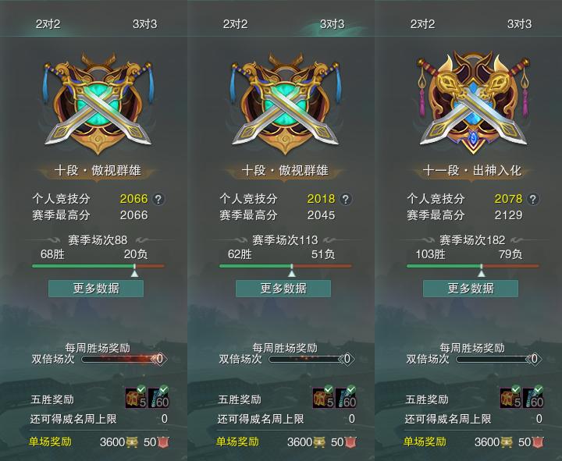Click the question mark next to score 2066
The width and height of the screenshot is (562, 461).
pyautogui.click(x=158, y=199)
